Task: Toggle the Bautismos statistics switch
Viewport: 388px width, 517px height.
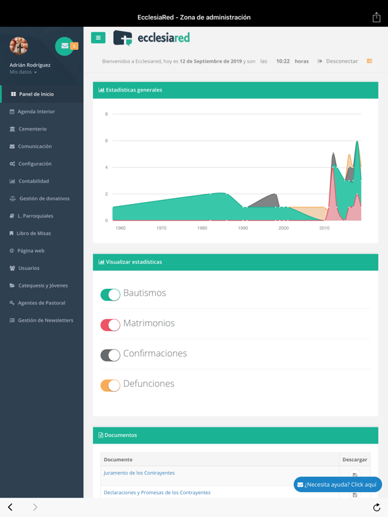Action: pyautogui.click(x=110, y=295)
